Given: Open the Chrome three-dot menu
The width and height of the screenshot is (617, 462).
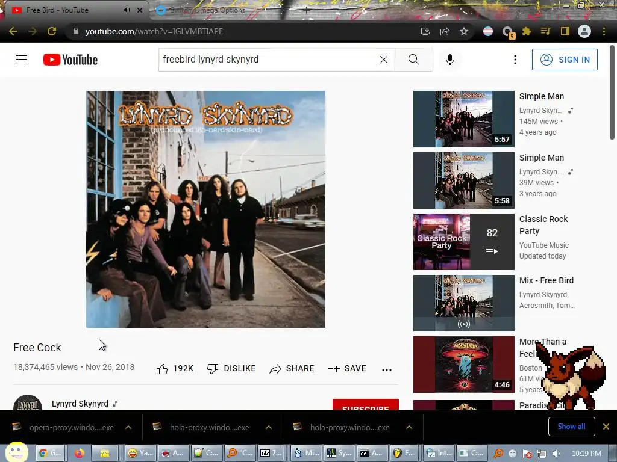Looking at the screenshot, I should point(604,31).
